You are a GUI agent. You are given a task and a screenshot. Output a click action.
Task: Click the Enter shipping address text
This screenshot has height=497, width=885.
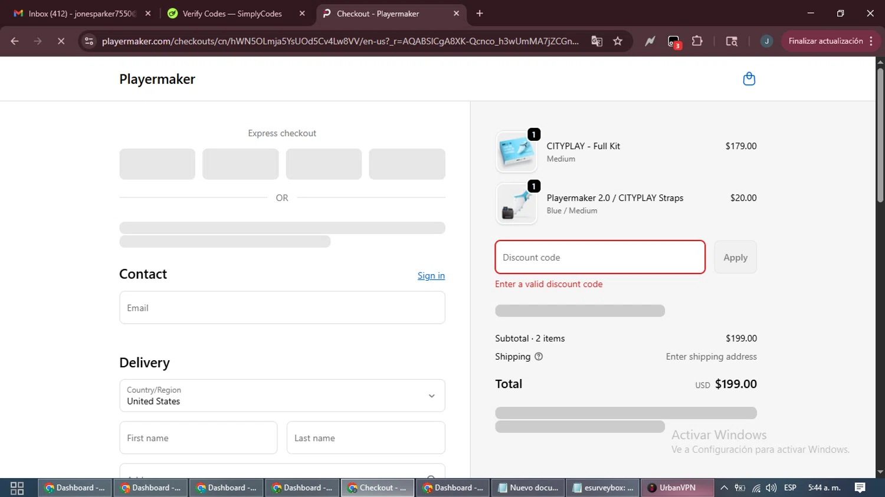pyautogui.click(x=712, y=357)
